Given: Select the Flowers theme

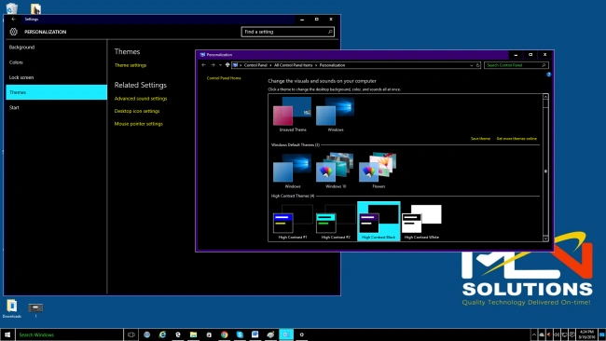Looking at the screenshot, I should [379, 170].
